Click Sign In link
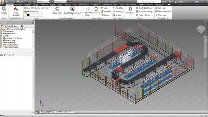 tap(180, 2)
